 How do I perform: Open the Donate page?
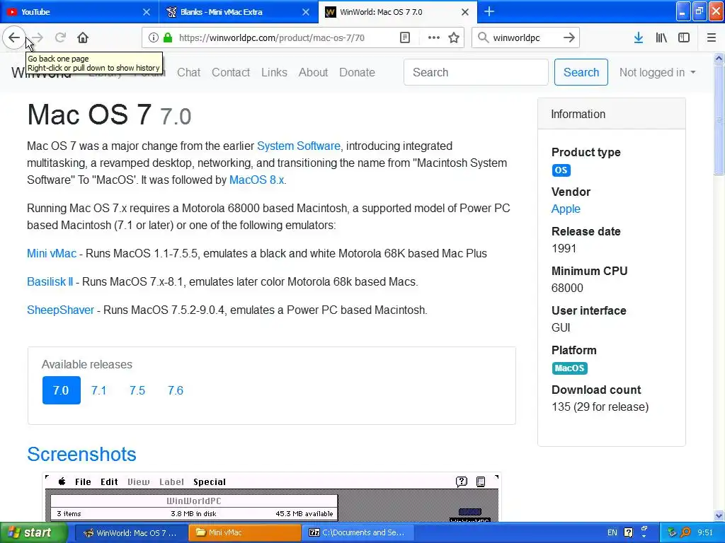click(357, 73)
